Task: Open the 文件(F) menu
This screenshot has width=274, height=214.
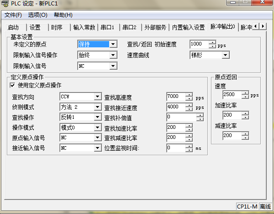Action: (13, 15)
